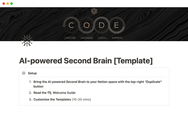Click the letter E circle in the banner
This screenshot has width=188, height=117.
117,25
